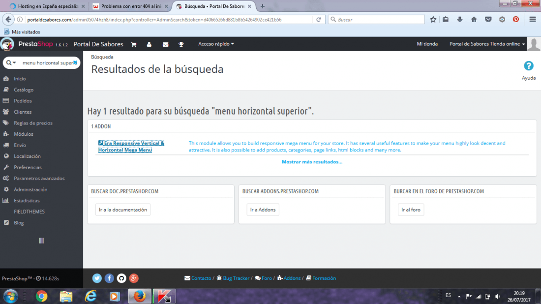Open the Envío sidebar menu

(x=20, y=145)
